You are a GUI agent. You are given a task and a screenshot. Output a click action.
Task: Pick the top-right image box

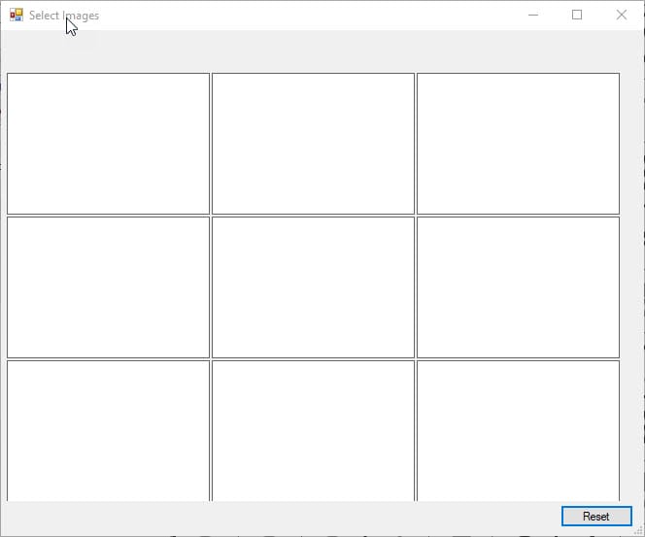tap(518, 144)
